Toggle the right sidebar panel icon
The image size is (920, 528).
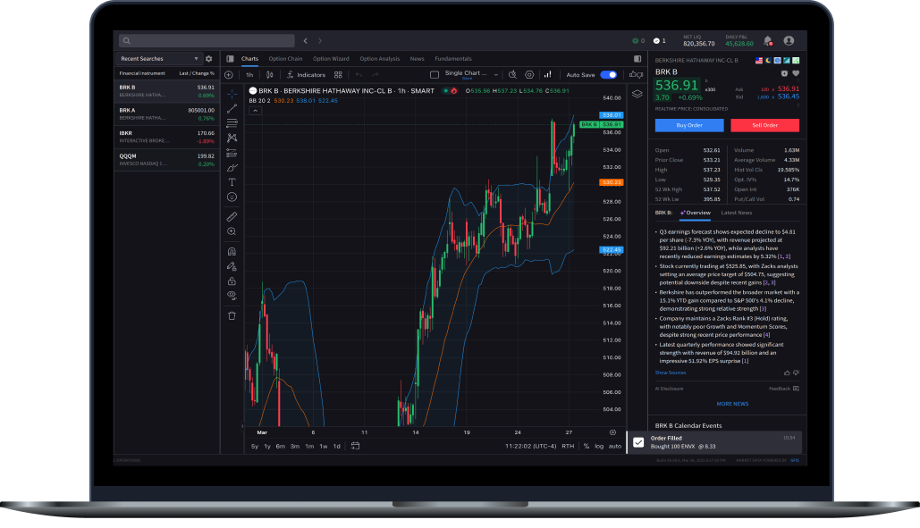(637, 59)
